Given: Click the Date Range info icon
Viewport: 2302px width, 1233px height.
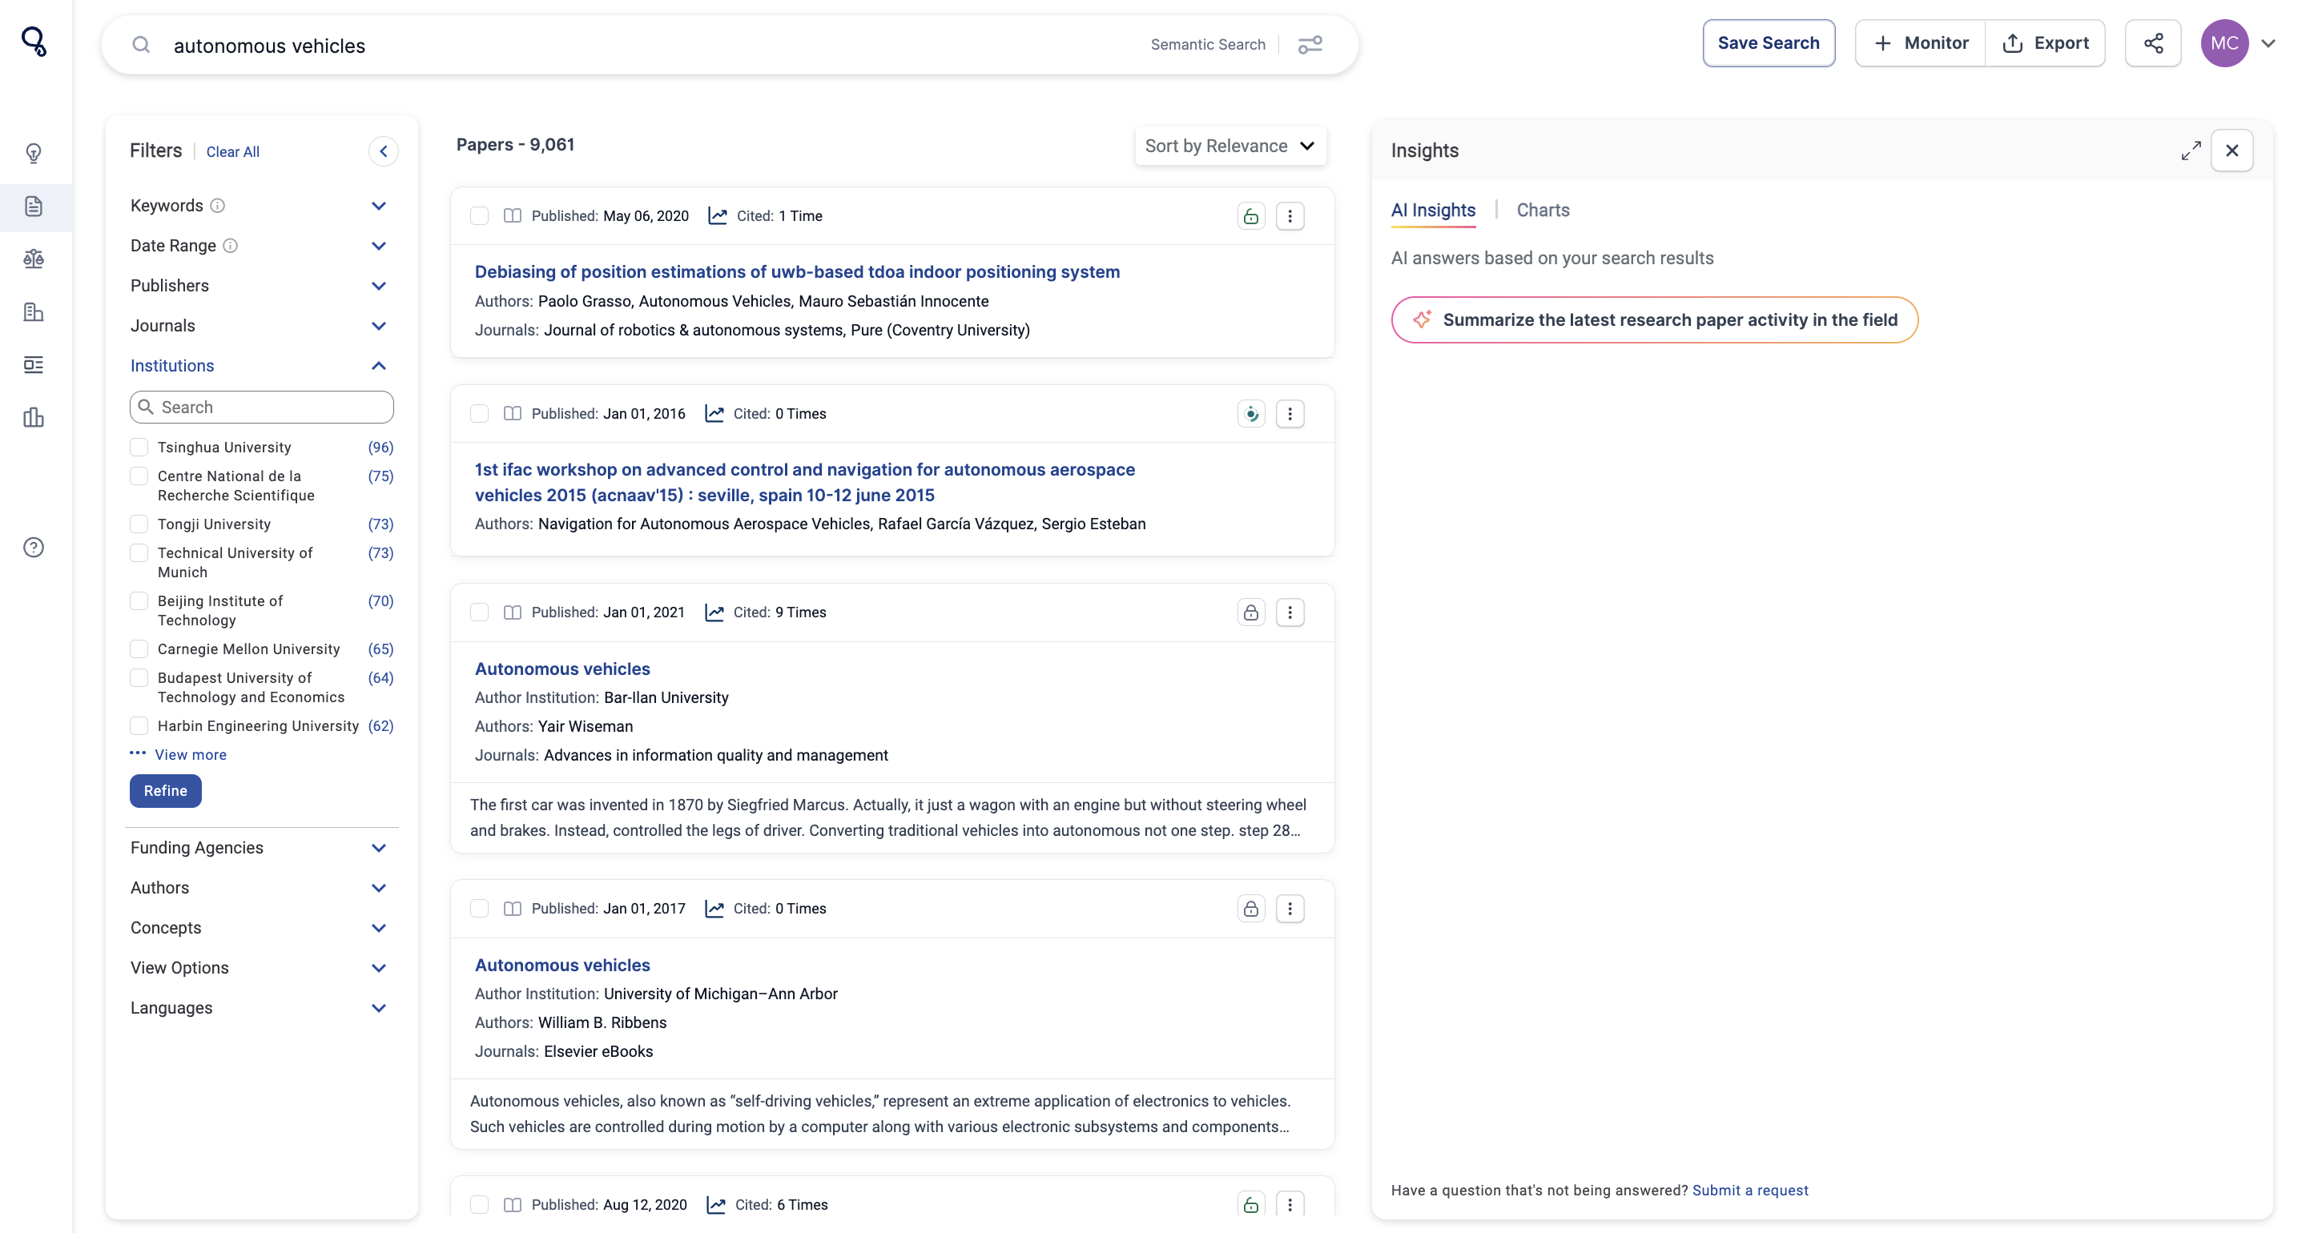Looking at the screenshot, I should click(230, 246).
